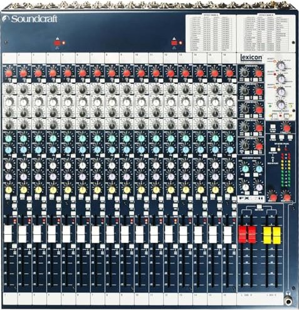Select the headphone jack socket

coord(288,301)
